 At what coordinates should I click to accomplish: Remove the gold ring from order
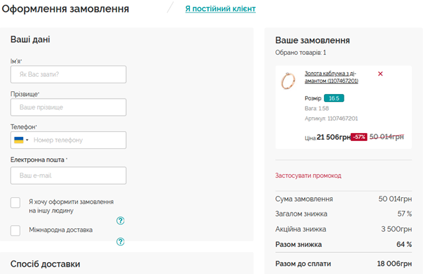tap(380, 73)
